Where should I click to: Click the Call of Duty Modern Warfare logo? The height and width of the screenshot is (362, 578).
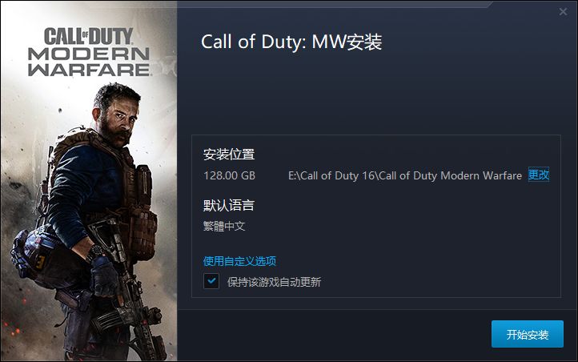click(89, 51)
